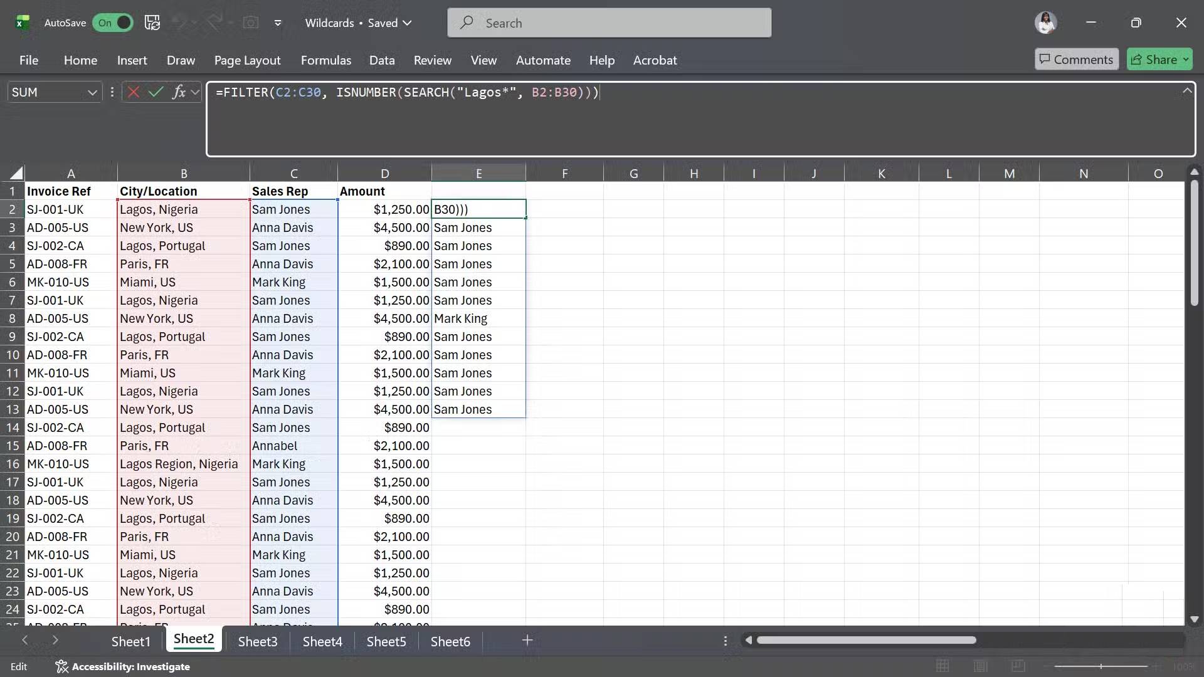Toggle AutoSave off
Screen dimensions: 1204x677
pos(112,22)
